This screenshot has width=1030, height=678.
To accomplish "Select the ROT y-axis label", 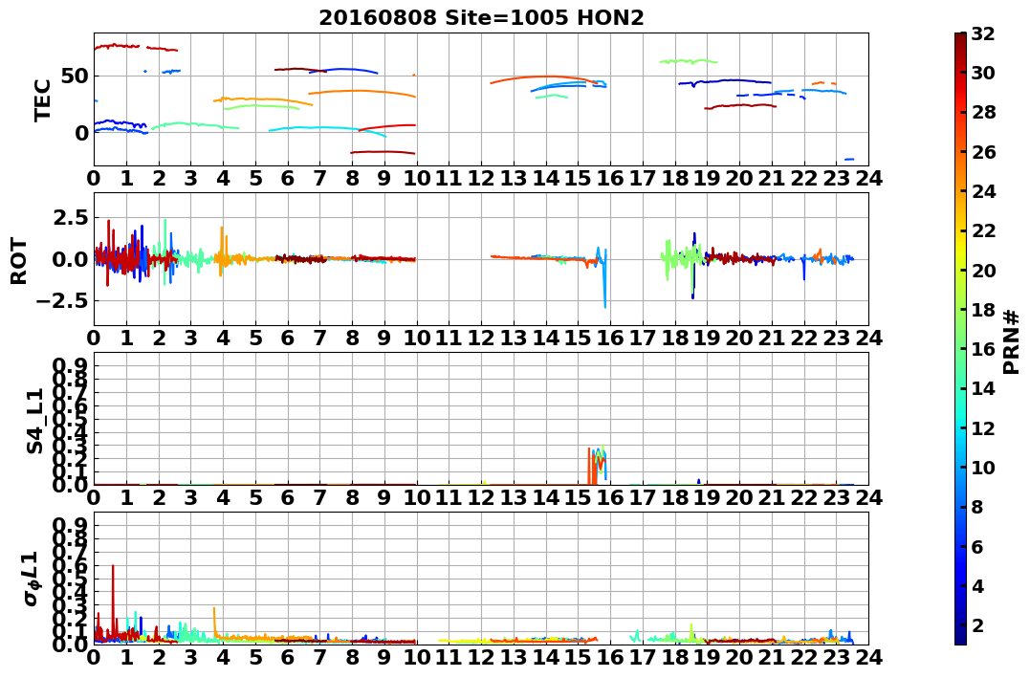I will pyautogui.click(x=19, y=261).
